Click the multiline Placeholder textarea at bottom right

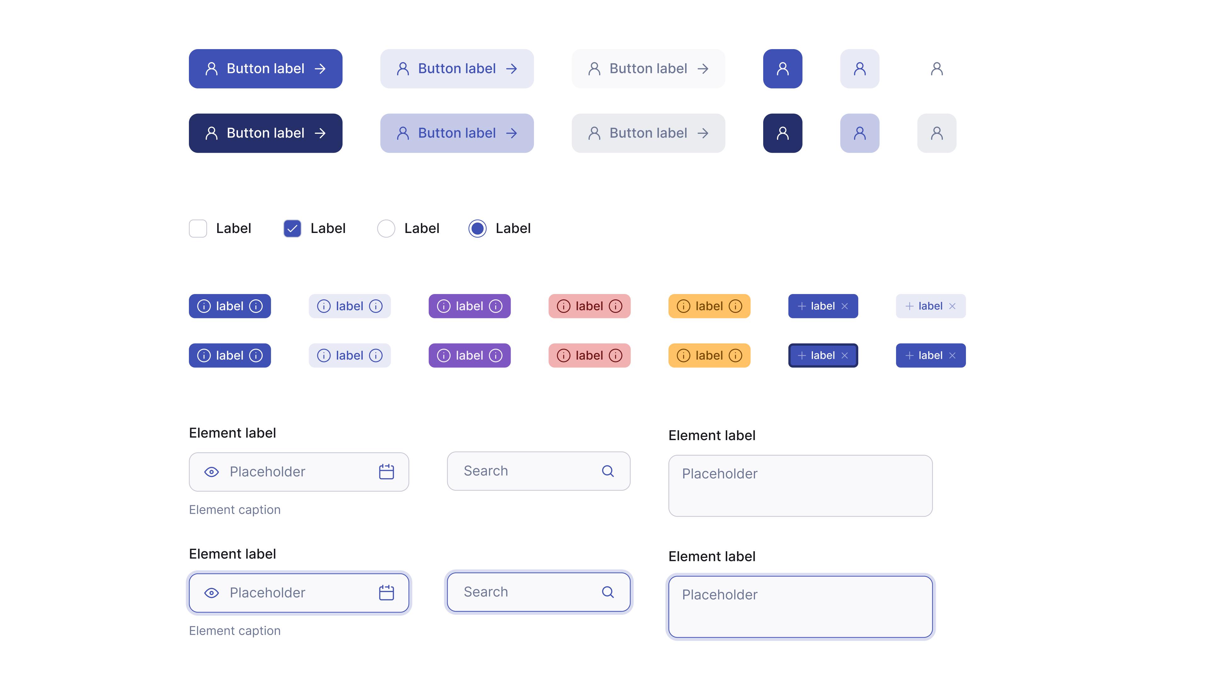tap(800, 606)
